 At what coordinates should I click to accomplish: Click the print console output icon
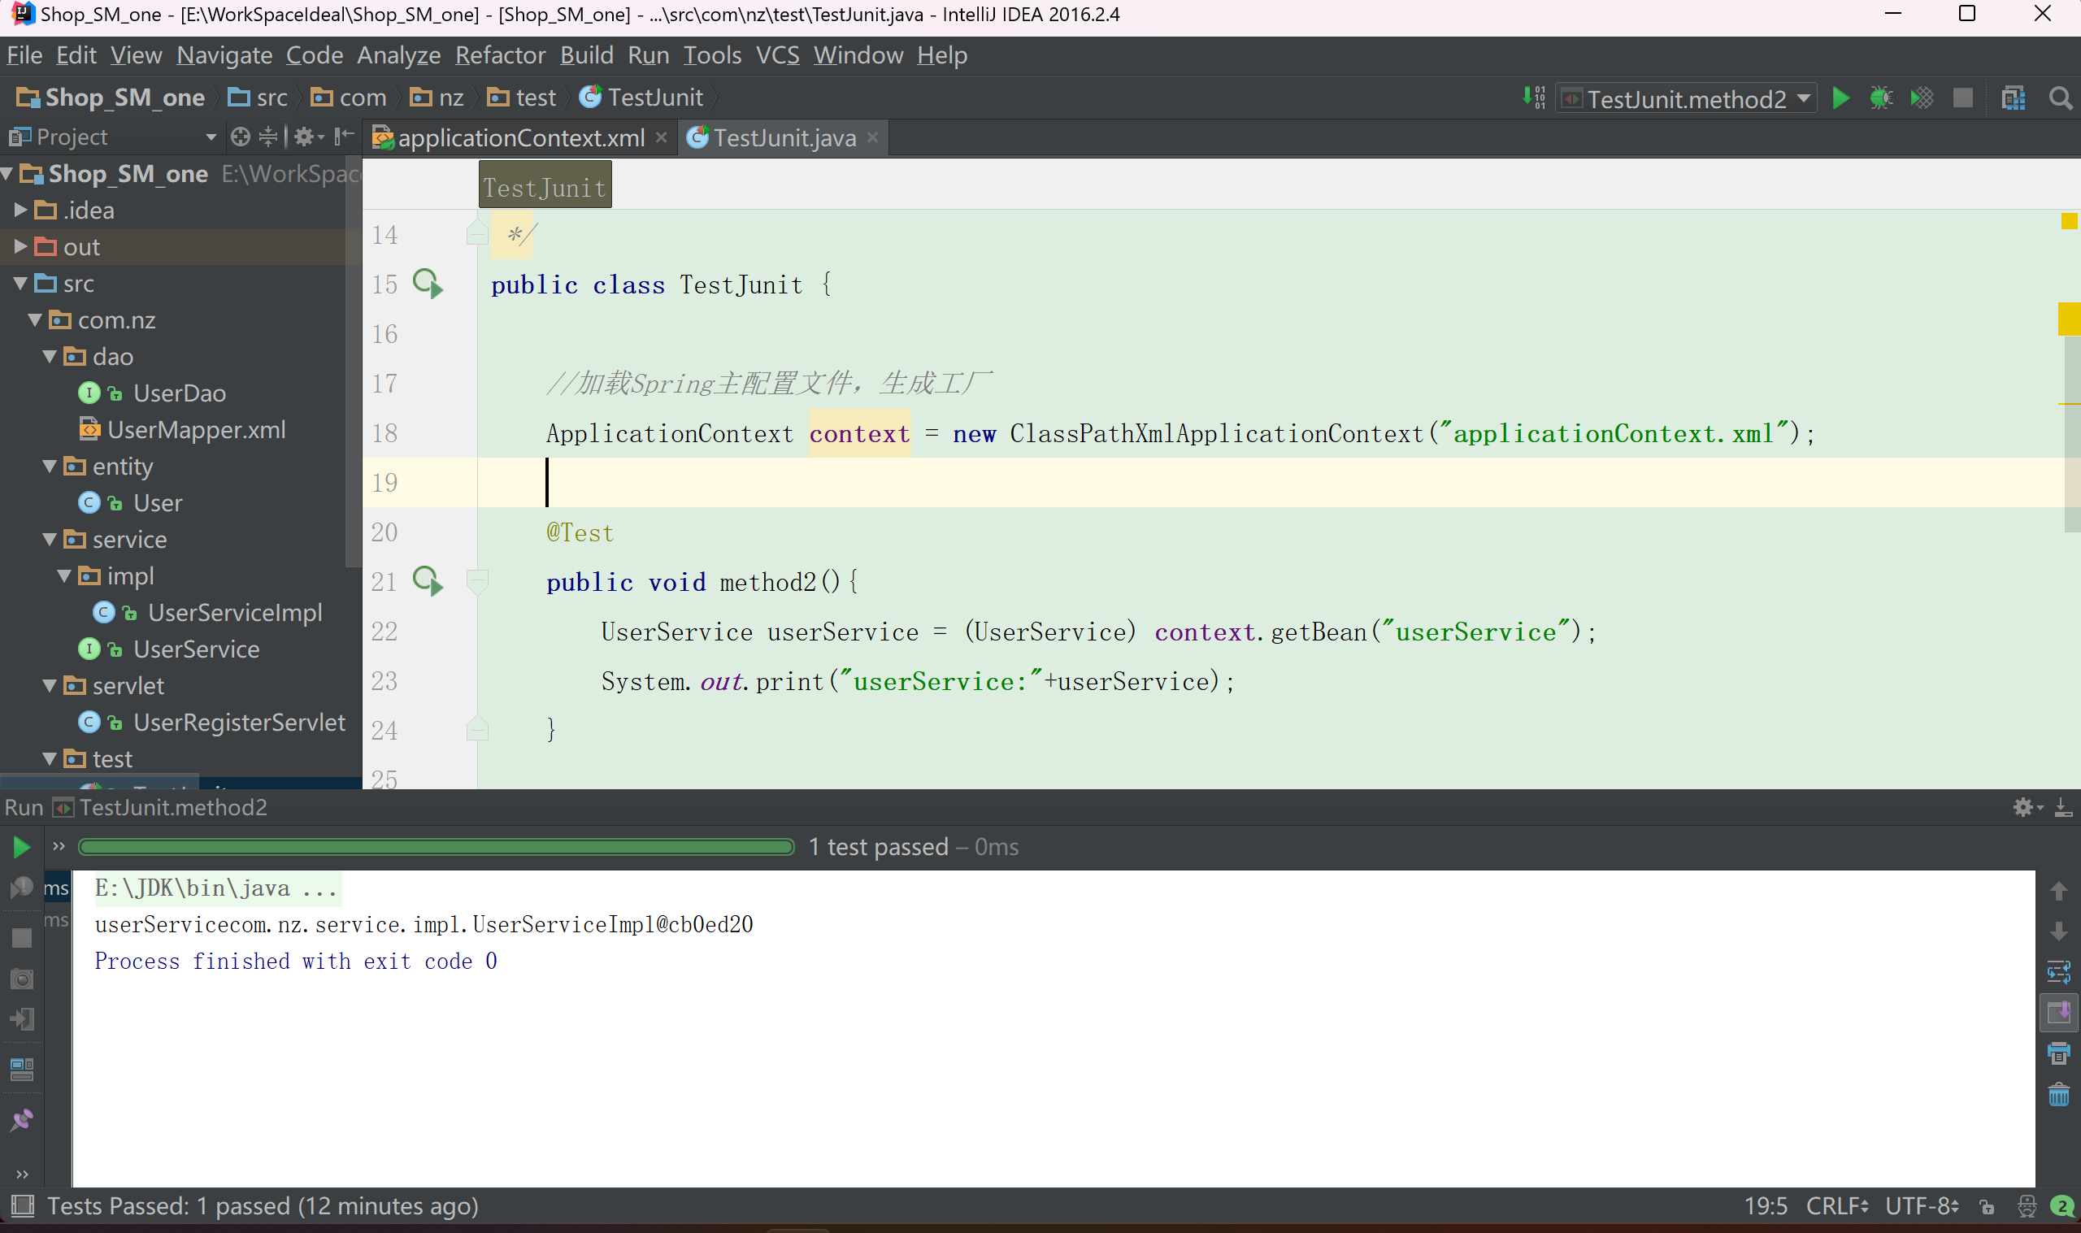click(x=2058, y=1053)
